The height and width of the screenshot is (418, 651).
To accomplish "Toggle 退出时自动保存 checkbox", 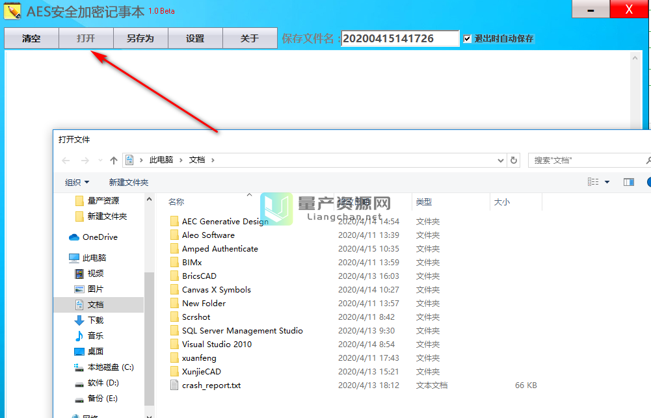I will click(x=468, y=38).
